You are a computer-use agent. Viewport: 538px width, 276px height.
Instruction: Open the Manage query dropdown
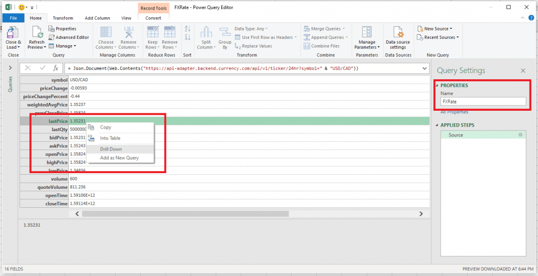(x=62, y=46)
